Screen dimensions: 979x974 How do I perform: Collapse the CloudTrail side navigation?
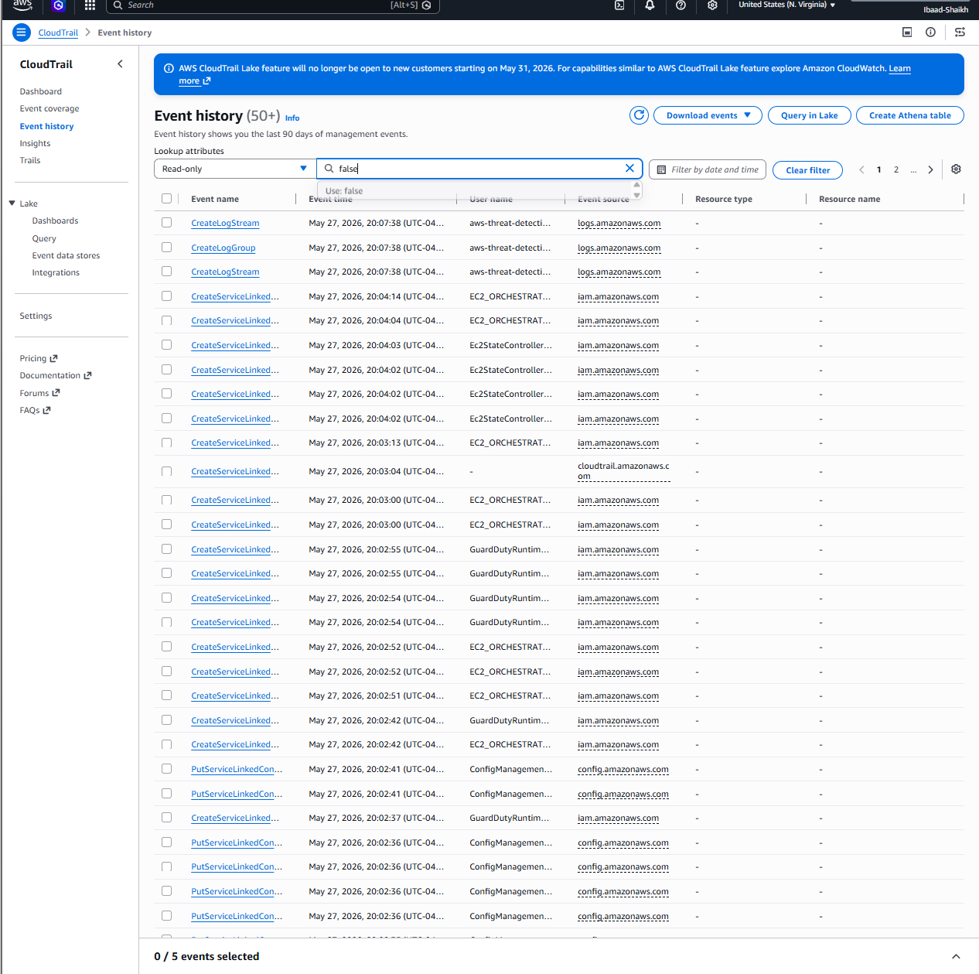[x=120, y=64]
